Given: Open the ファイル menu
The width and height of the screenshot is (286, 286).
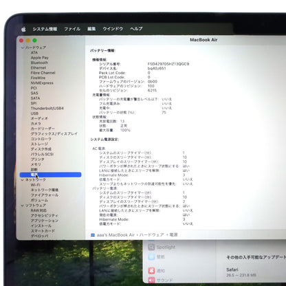Looking at the screenshot, I should [72, 29].
